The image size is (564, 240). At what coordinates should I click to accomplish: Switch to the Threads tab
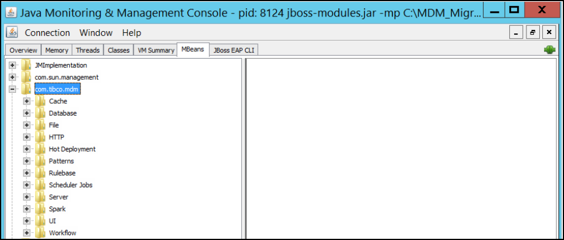88,50
